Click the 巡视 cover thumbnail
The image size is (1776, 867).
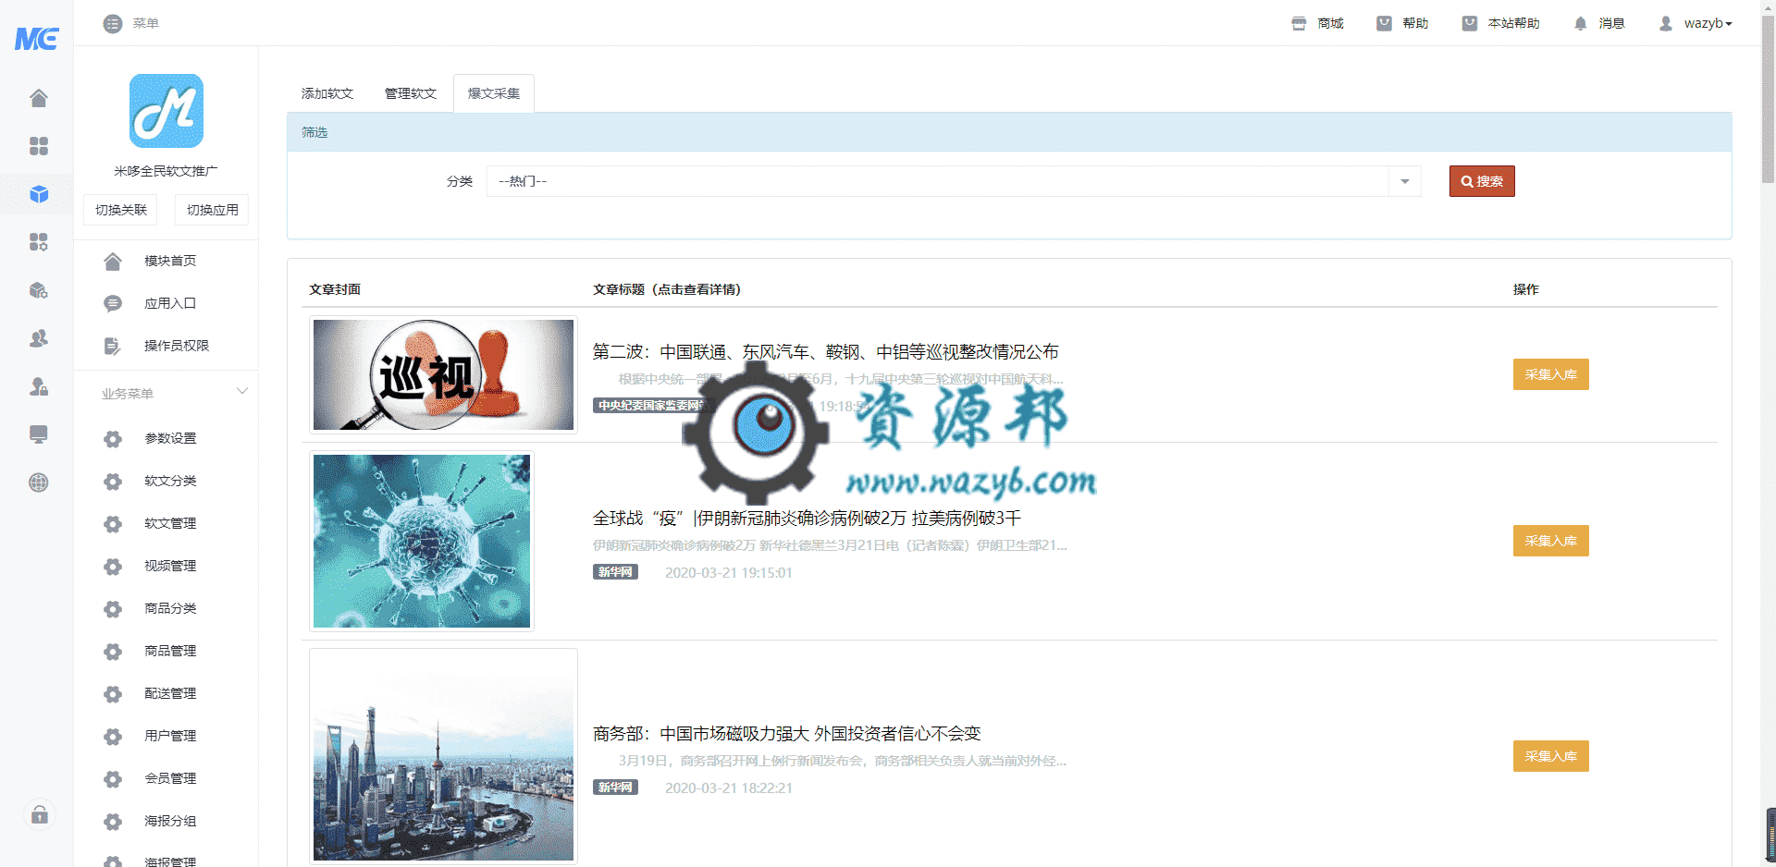[x=444, y=374]
